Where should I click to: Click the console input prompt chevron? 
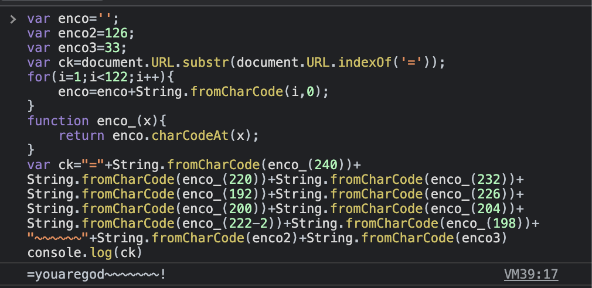[x=13, y=19]
